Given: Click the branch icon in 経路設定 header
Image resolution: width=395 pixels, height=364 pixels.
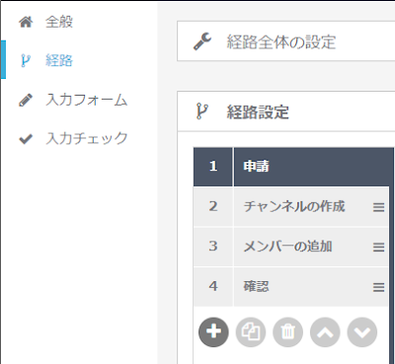Looking at the screenshot, I should click(x=201, y=111).
